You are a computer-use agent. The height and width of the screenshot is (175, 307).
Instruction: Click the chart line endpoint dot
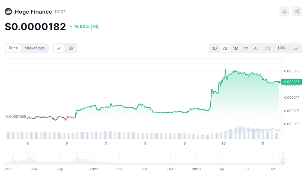coord(279,82)
